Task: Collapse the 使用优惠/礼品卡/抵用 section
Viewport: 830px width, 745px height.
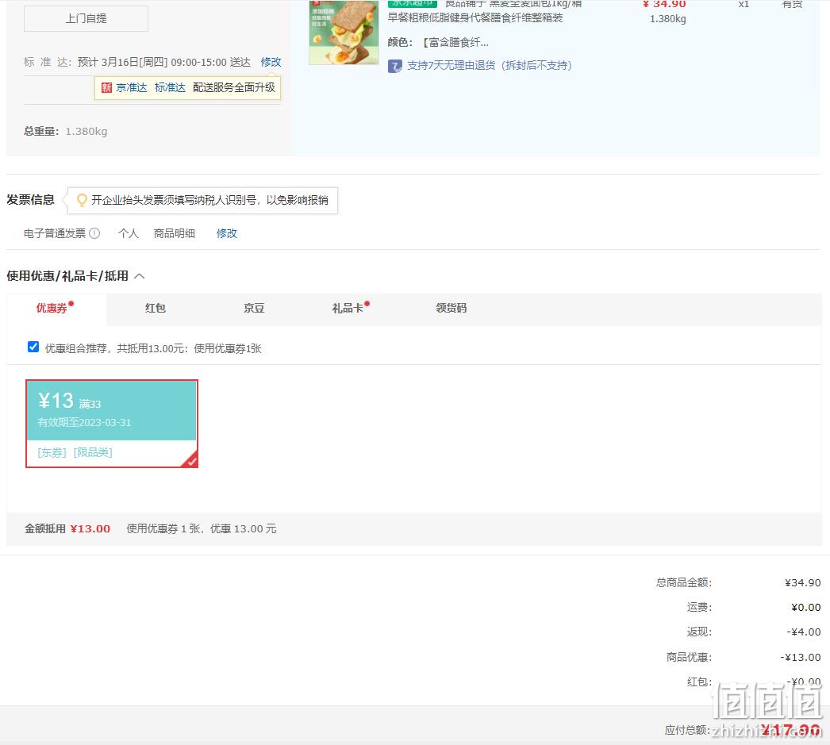Action: tap(140, 276)
